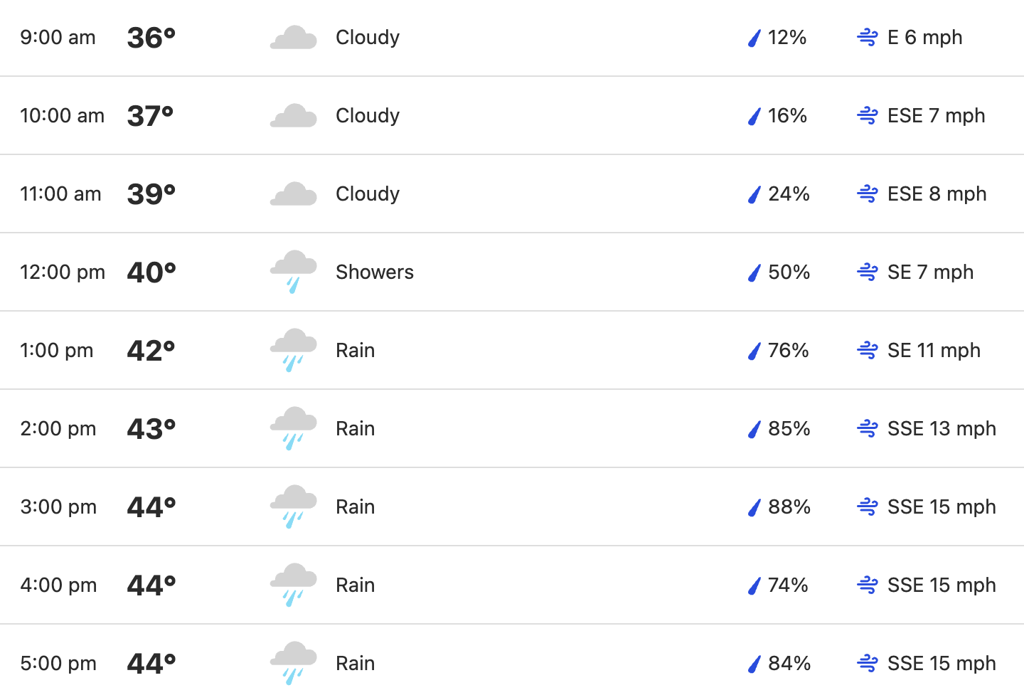Click the 84% precipitation value
The width and height of the screenshot is (1024, 700).
pos(789,664)
